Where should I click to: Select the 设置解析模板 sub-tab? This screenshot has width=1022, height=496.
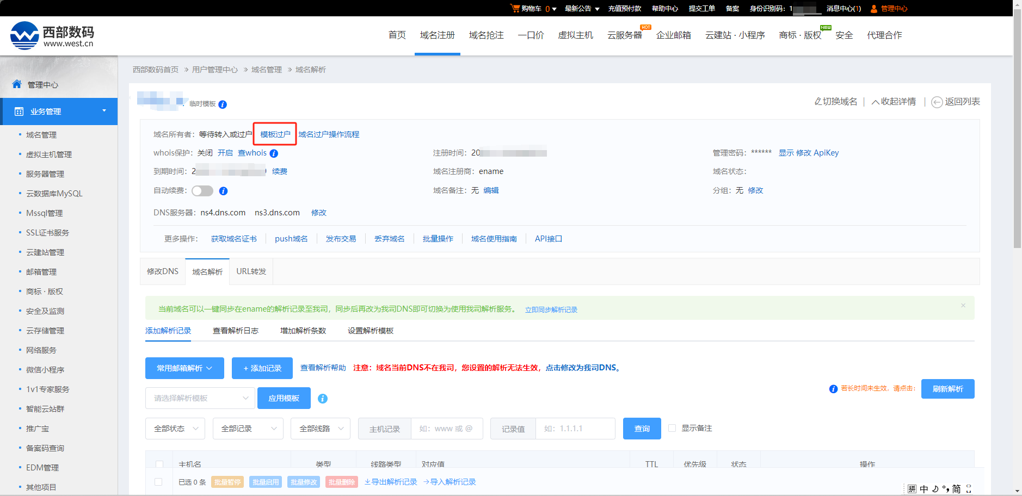tap(371, 331)
